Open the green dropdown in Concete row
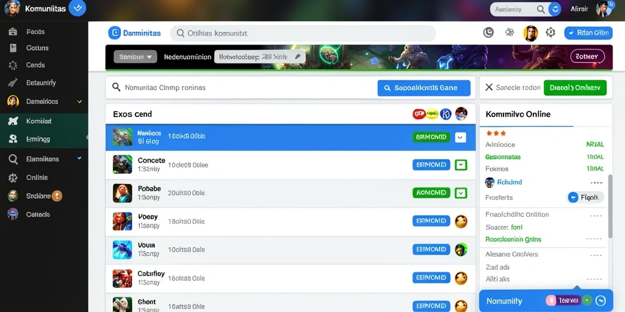Image resolution: width=625 pixels, height=312 pixels. (461, 165)
